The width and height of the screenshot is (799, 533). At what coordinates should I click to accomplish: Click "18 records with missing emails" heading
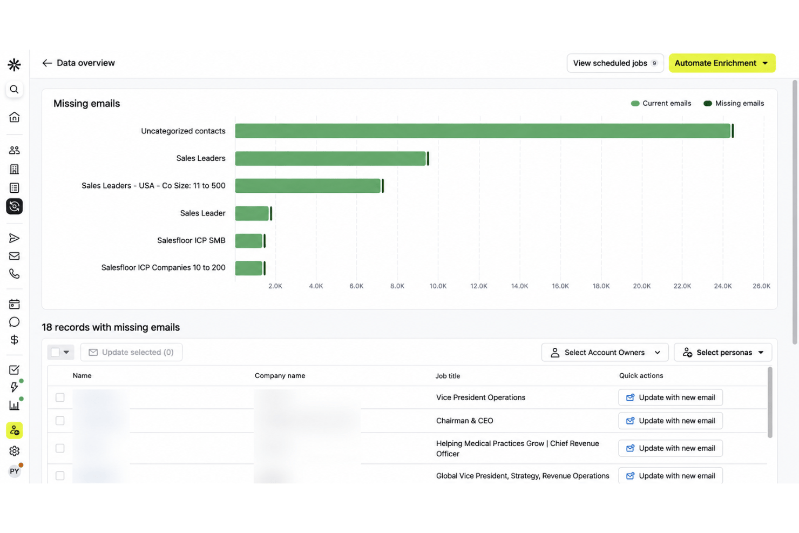111,327
